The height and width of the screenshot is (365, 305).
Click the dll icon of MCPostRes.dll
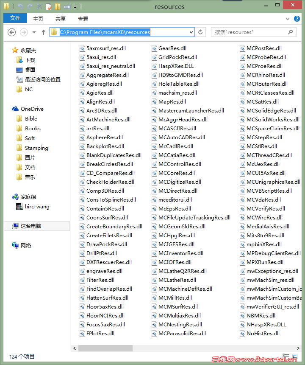(242, 48)
